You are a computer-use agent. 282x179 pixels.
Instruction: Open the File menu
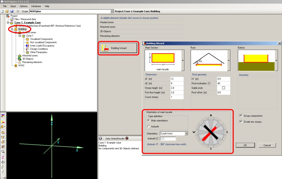(x=5, y=6)
